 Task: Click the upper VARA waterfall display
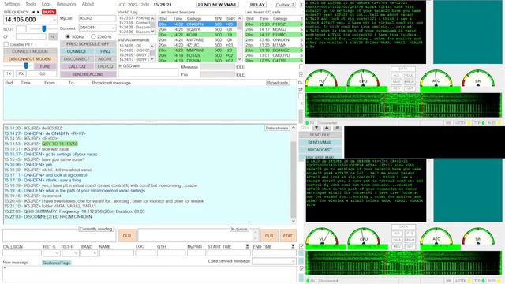tap(403, 105)
